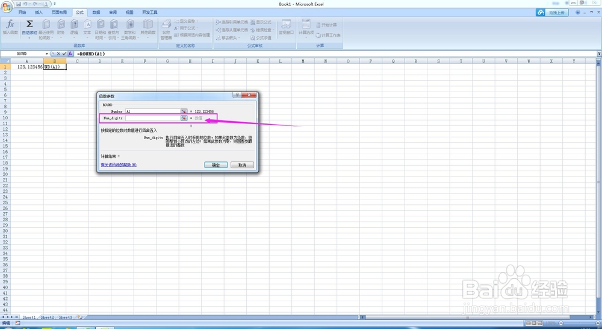The image size is (602, 329).
Task: Expand the Name Box function dropdown
Action: (47, 54)
